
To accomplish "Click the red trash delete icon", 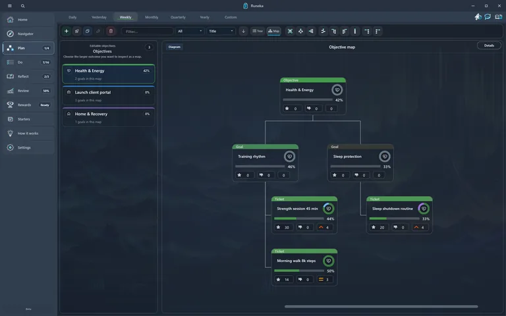I will pyautogui.click(x=111, y=32).
